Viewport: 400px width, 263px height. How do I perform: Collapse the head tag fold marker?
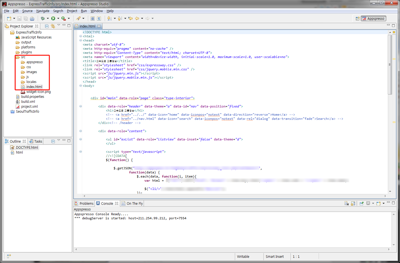80,40
